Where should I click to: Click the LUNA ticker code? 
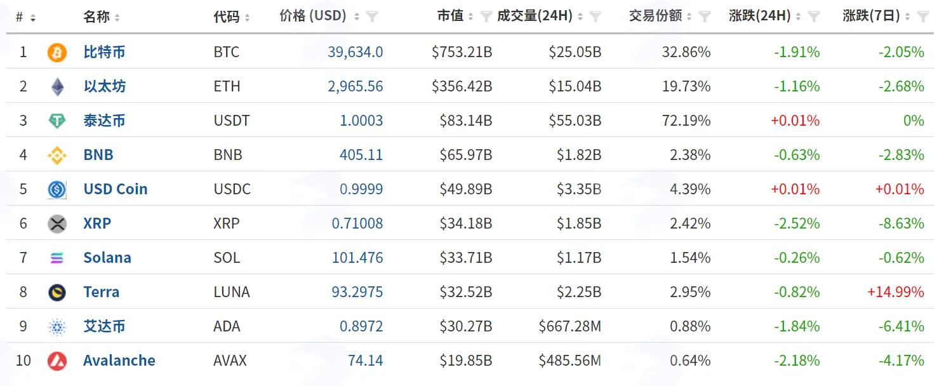point(232,292)
